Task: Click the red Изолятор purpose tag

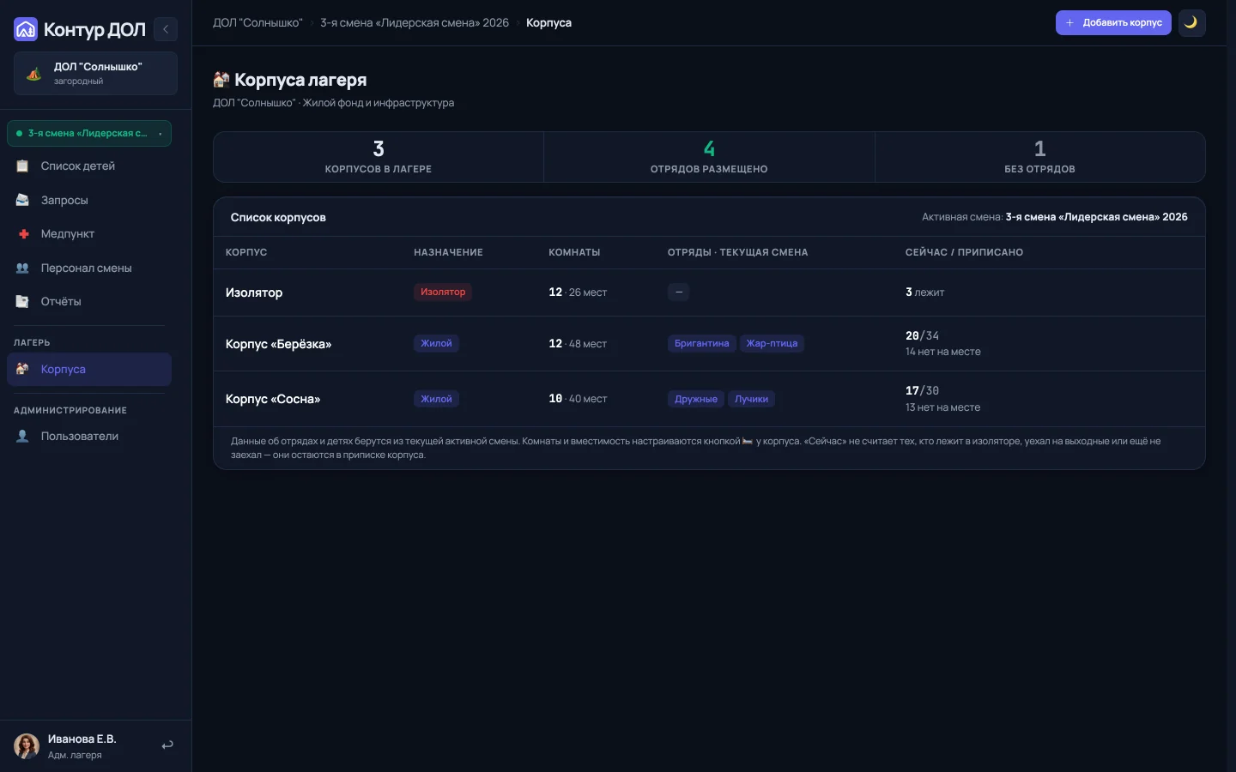Action: 443,293
